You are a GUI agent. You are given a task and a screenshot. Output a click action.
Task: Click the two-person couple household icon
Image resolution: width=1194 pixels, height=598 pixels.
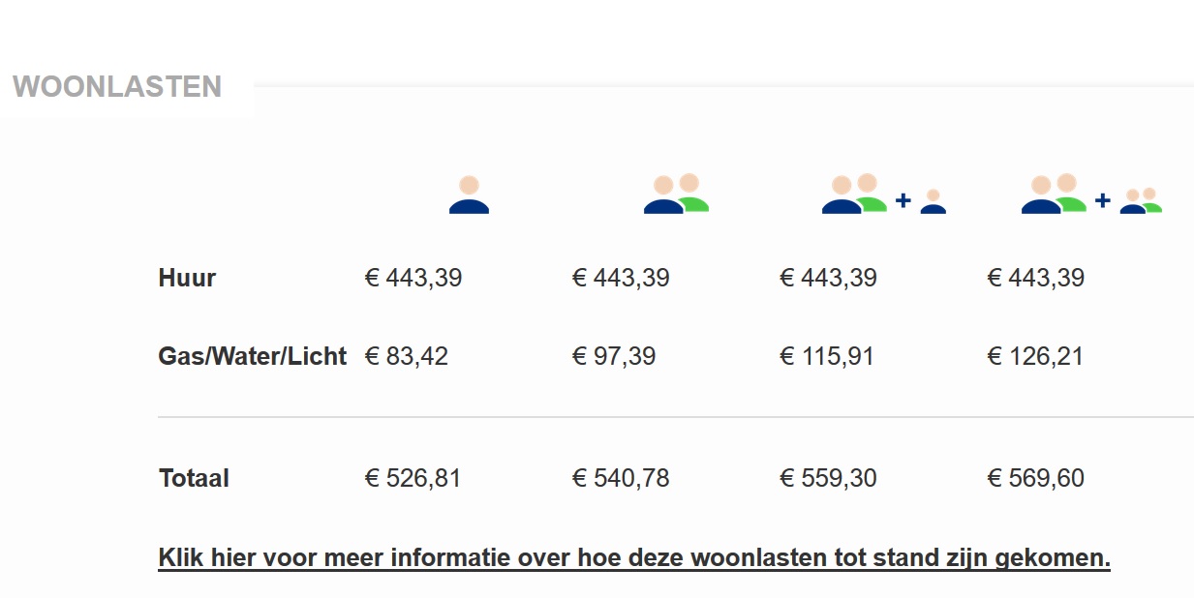tap(676, 194)
